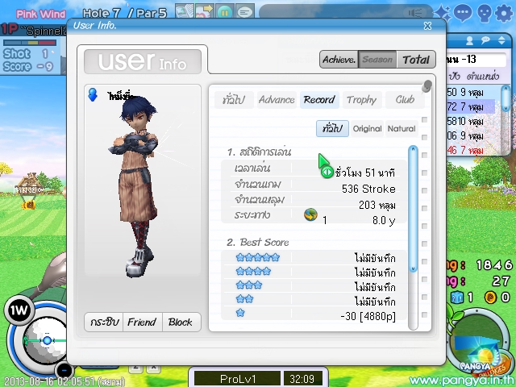Open the ทั่วไป main tab
The height and width of the screenshot is (387, 516).
pos(234,100)
